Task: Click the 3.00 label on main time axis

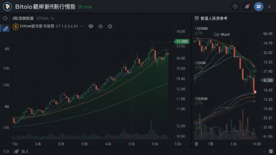Action: (x=178, y=144)
